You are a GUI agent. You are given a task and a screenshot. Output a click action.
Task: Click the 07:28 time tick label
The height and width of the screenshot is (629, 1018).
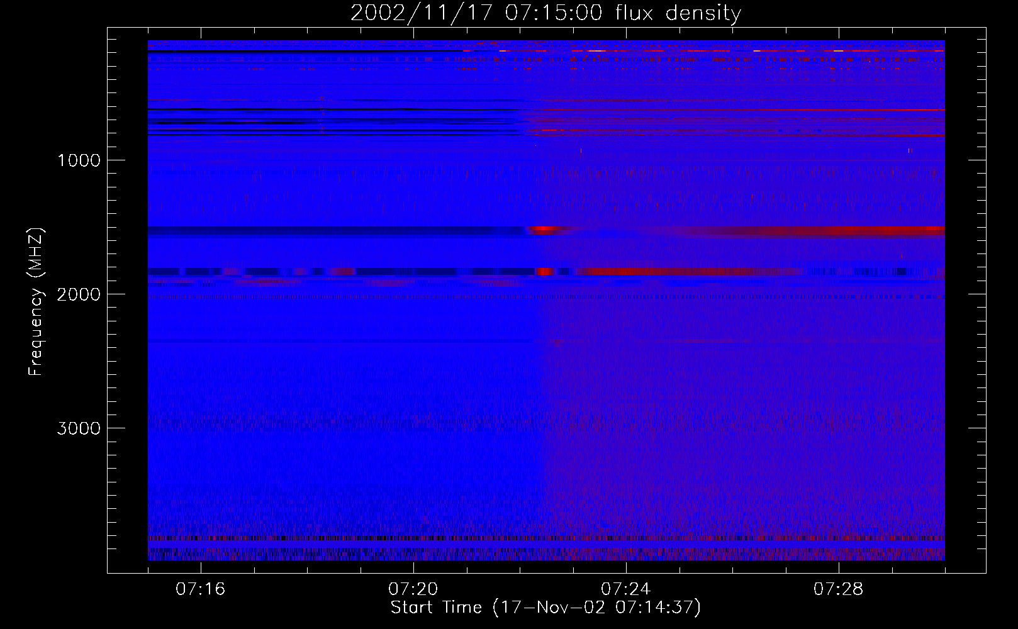(x=839, y=589)
